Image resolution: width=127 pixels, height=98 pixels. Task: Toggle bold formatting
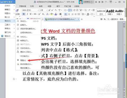click(24, 14)
